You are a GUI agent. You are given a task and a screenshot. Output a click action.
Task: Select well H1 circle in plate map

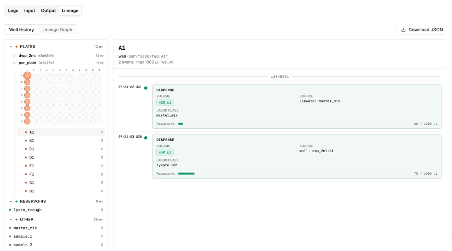[x=27, y=121]
